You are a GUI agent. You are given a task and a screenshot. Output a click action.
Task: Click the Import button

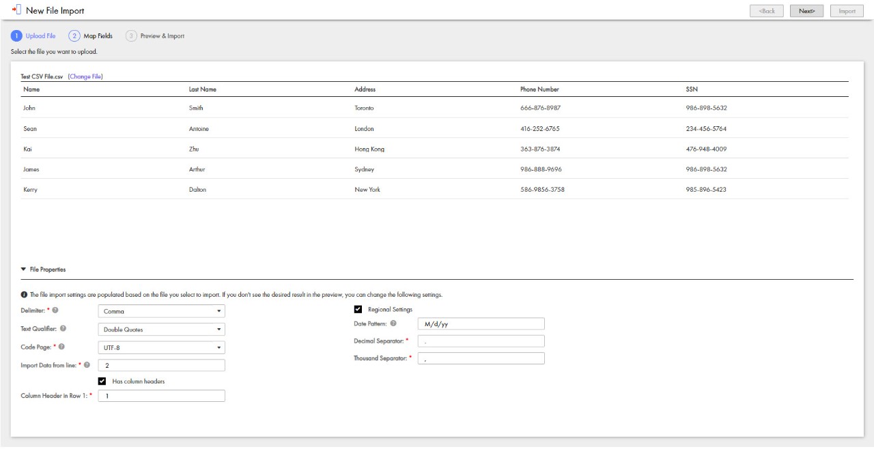(847, 11)
